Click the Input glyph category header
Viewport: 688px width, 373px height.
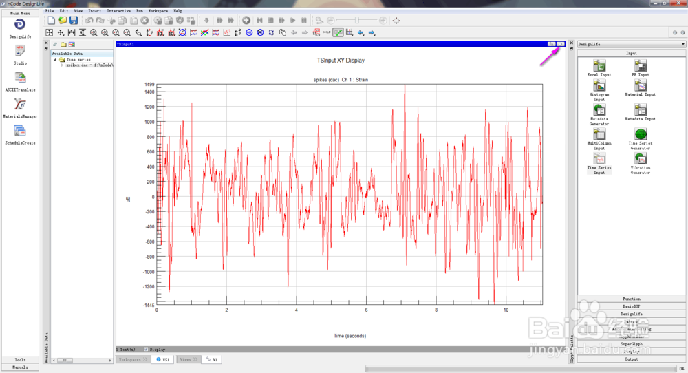tap(632, 53)
